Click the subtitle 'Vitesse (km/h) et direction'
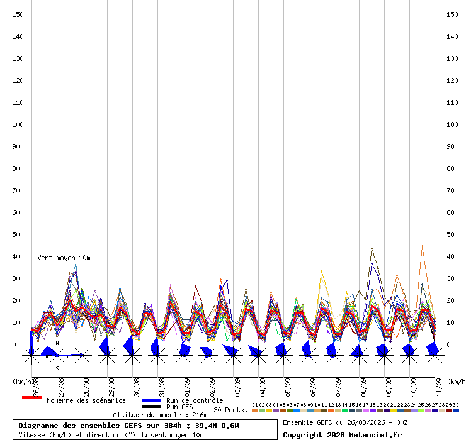 point(69,435)
